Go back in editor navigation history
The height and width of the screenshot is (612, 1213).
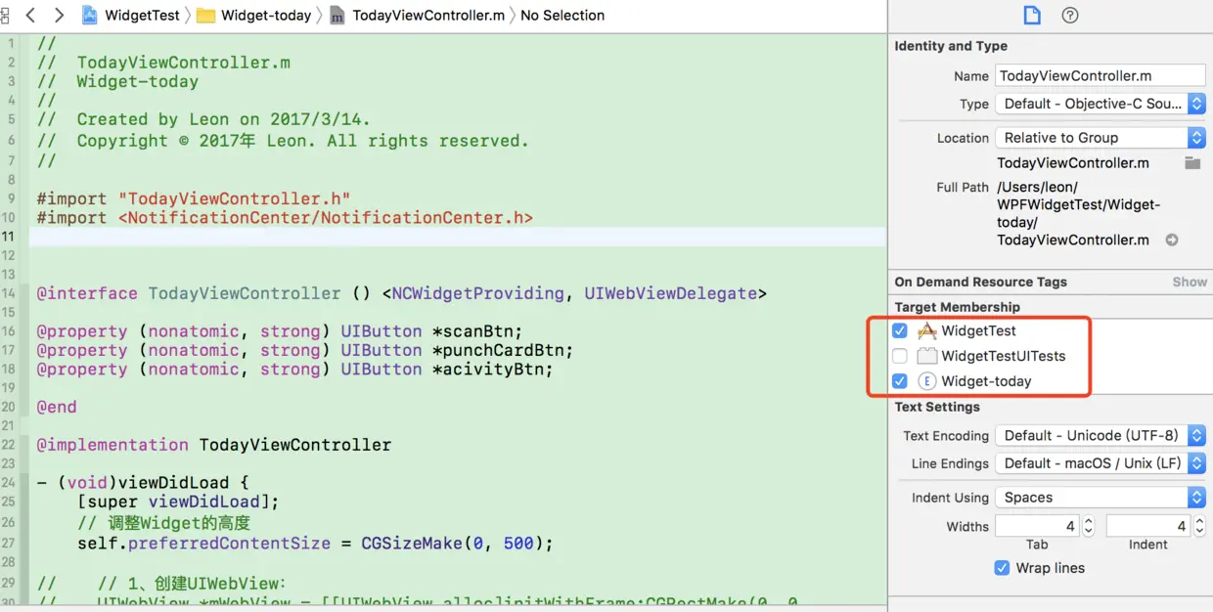point(30,15)
